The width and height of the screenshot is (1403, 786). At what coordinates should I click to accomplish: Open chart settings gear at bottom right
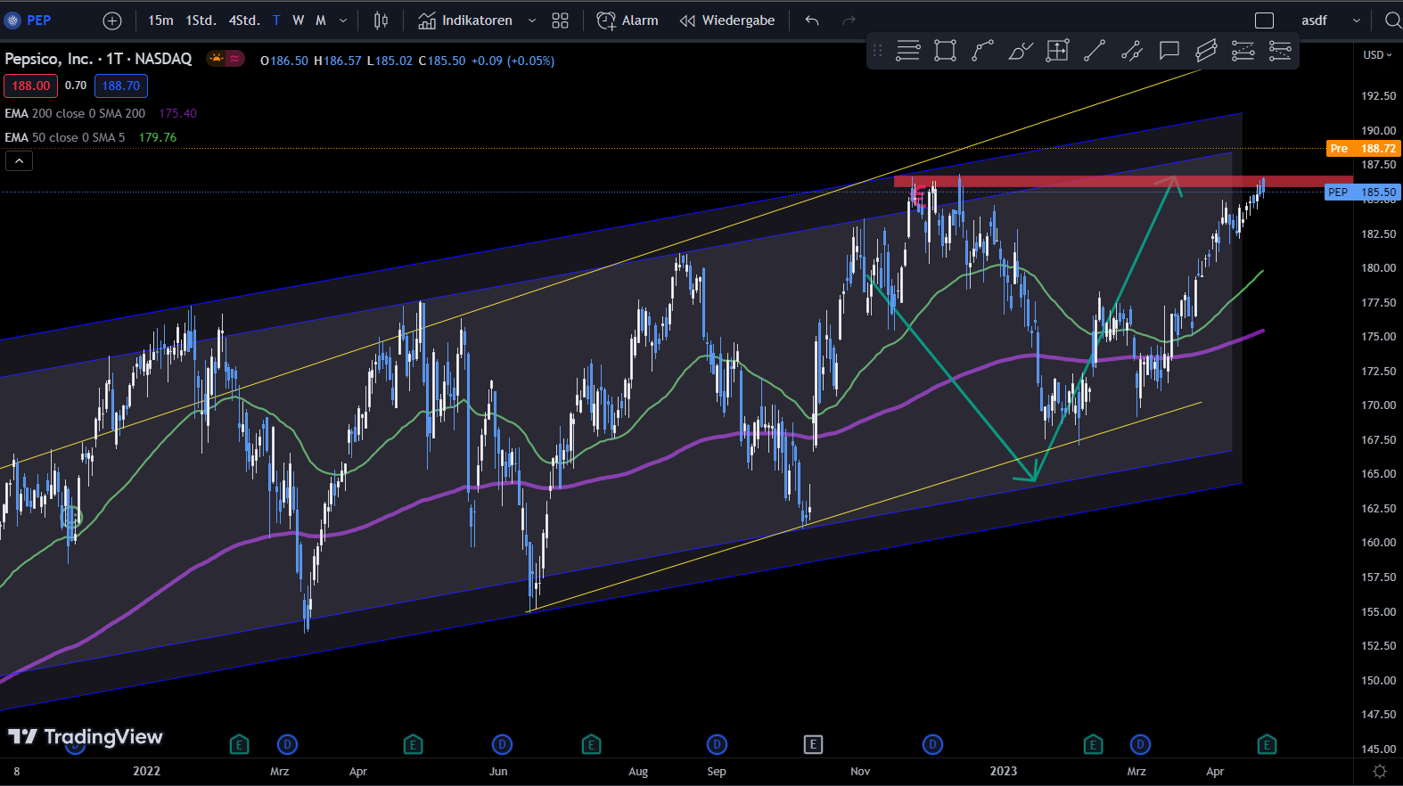click(1380, 772)
